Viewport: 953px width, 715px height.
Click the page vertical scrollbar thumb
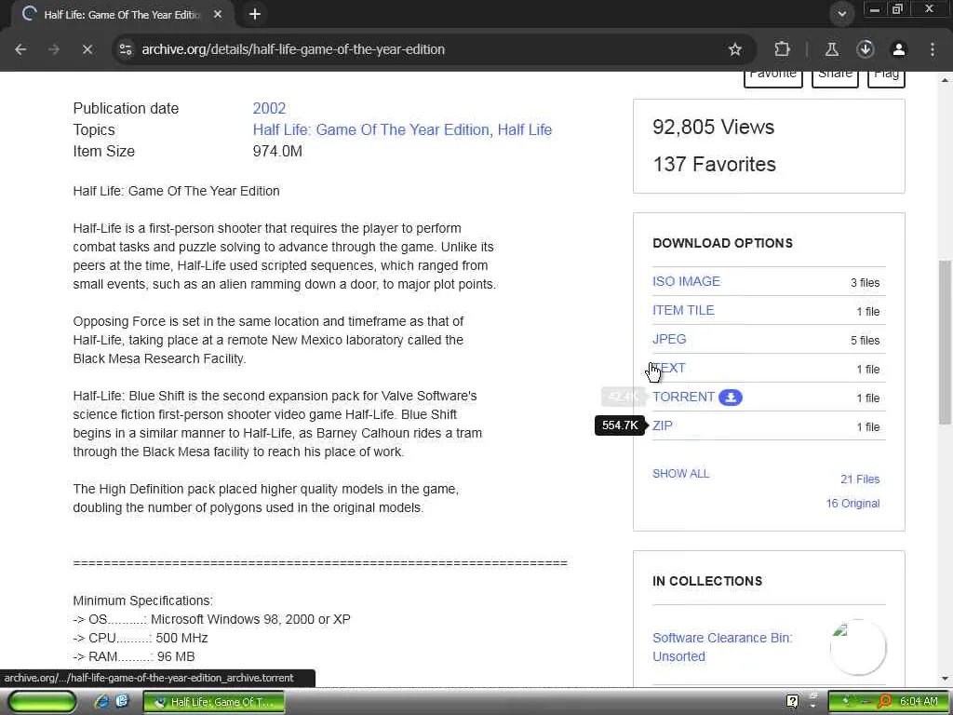point(946,343)
